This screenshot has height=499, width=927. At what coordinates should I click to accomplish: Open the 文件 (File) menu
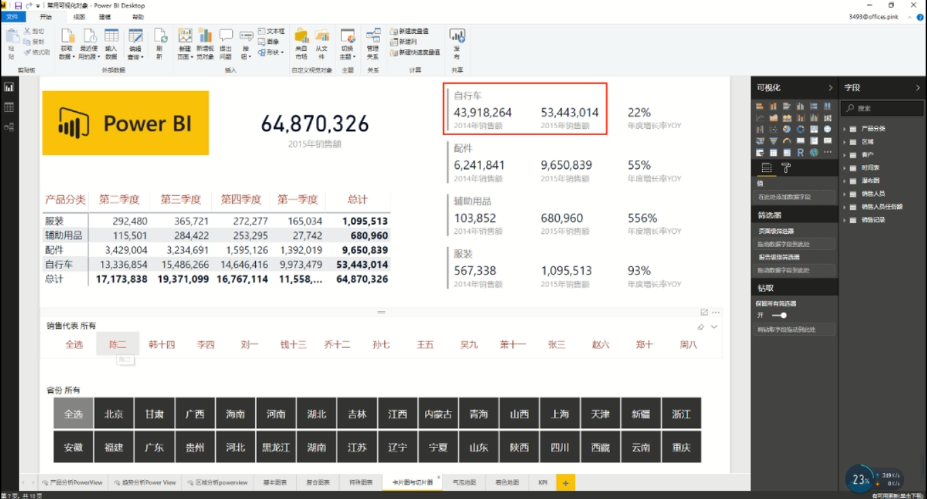point(12,17)
